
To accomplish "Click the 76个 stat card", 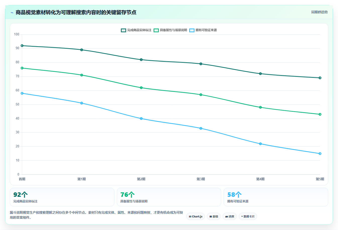I will (x=169, y=197).
